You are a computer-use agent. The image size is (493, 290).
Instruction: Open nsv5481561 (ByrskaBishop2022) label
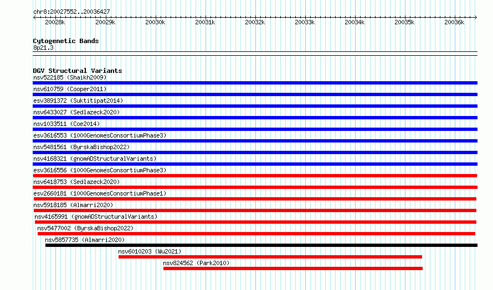pyautogui.click(x=81, y=147)
